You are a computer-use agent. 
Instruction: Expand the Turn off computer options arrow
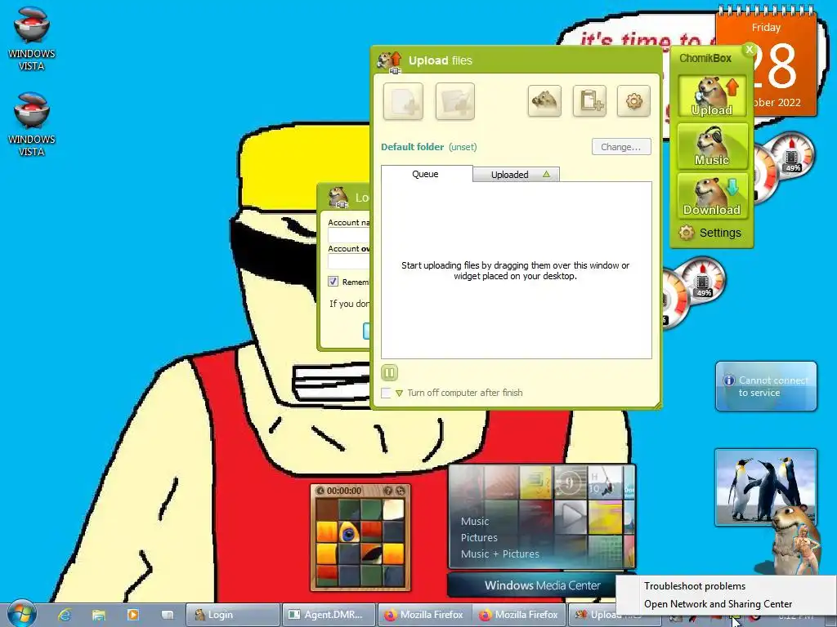click(x=399, y=394)
